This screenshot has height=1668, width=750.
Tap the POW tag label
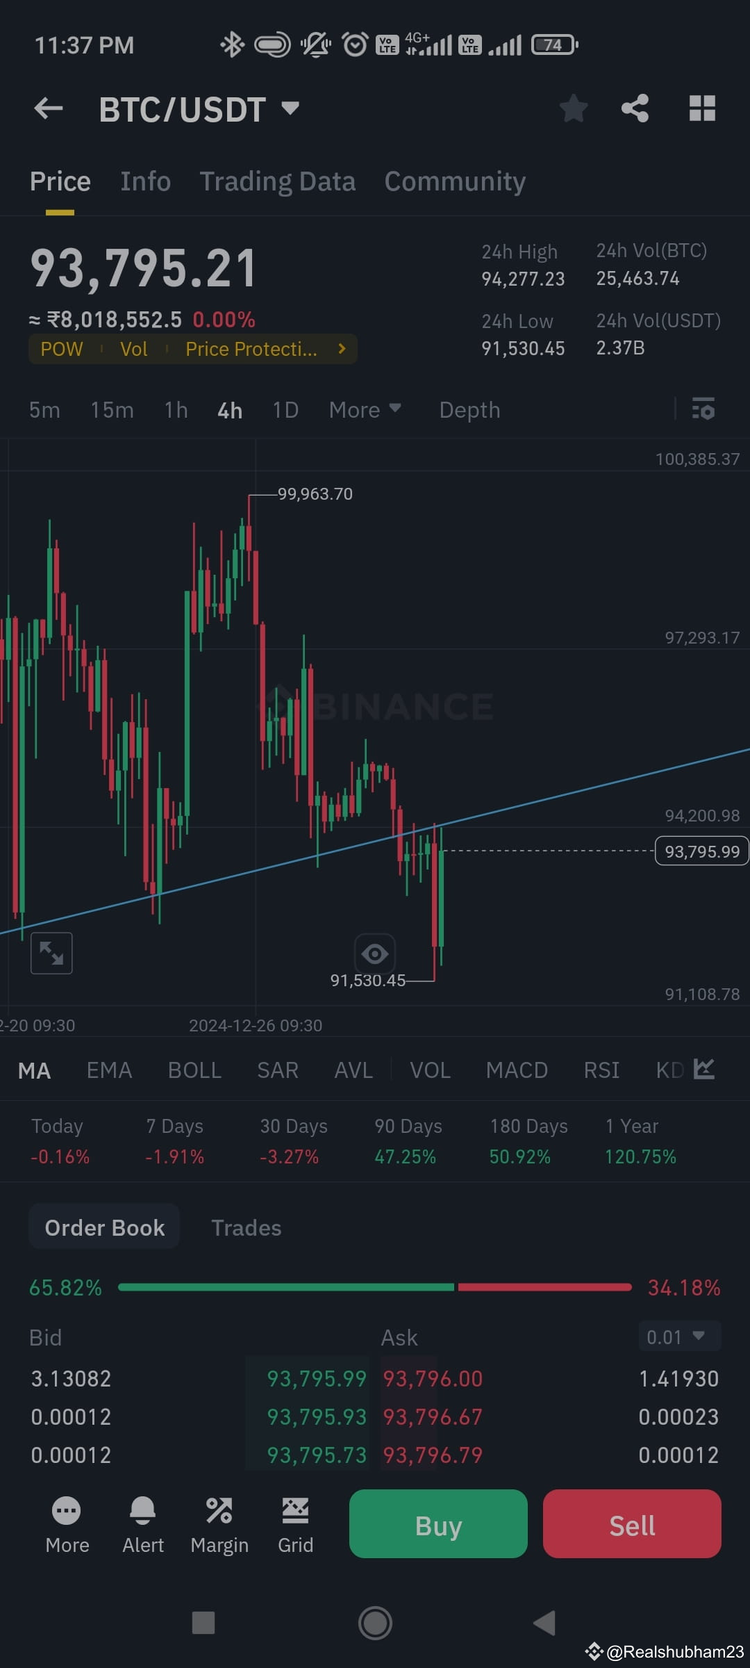(x=62, y=349)
